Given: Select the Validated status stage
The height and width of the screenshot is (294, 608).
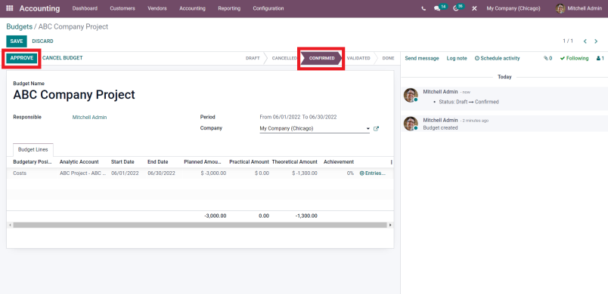Looking at the screenshot, I should click(x=358, y=58).
